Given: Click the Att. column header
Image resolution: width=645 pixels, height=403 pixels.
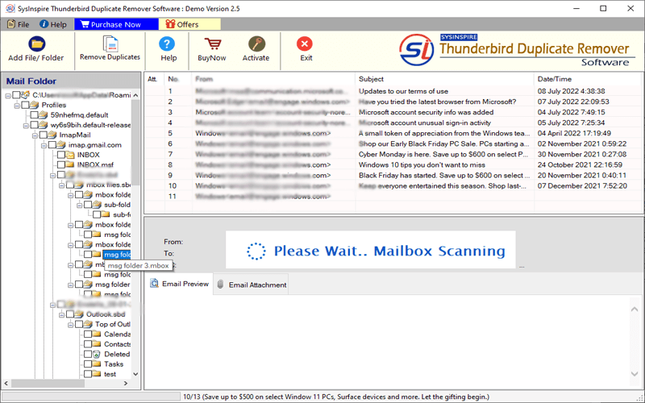Looking at the screenshot, I should pos(154,79).
